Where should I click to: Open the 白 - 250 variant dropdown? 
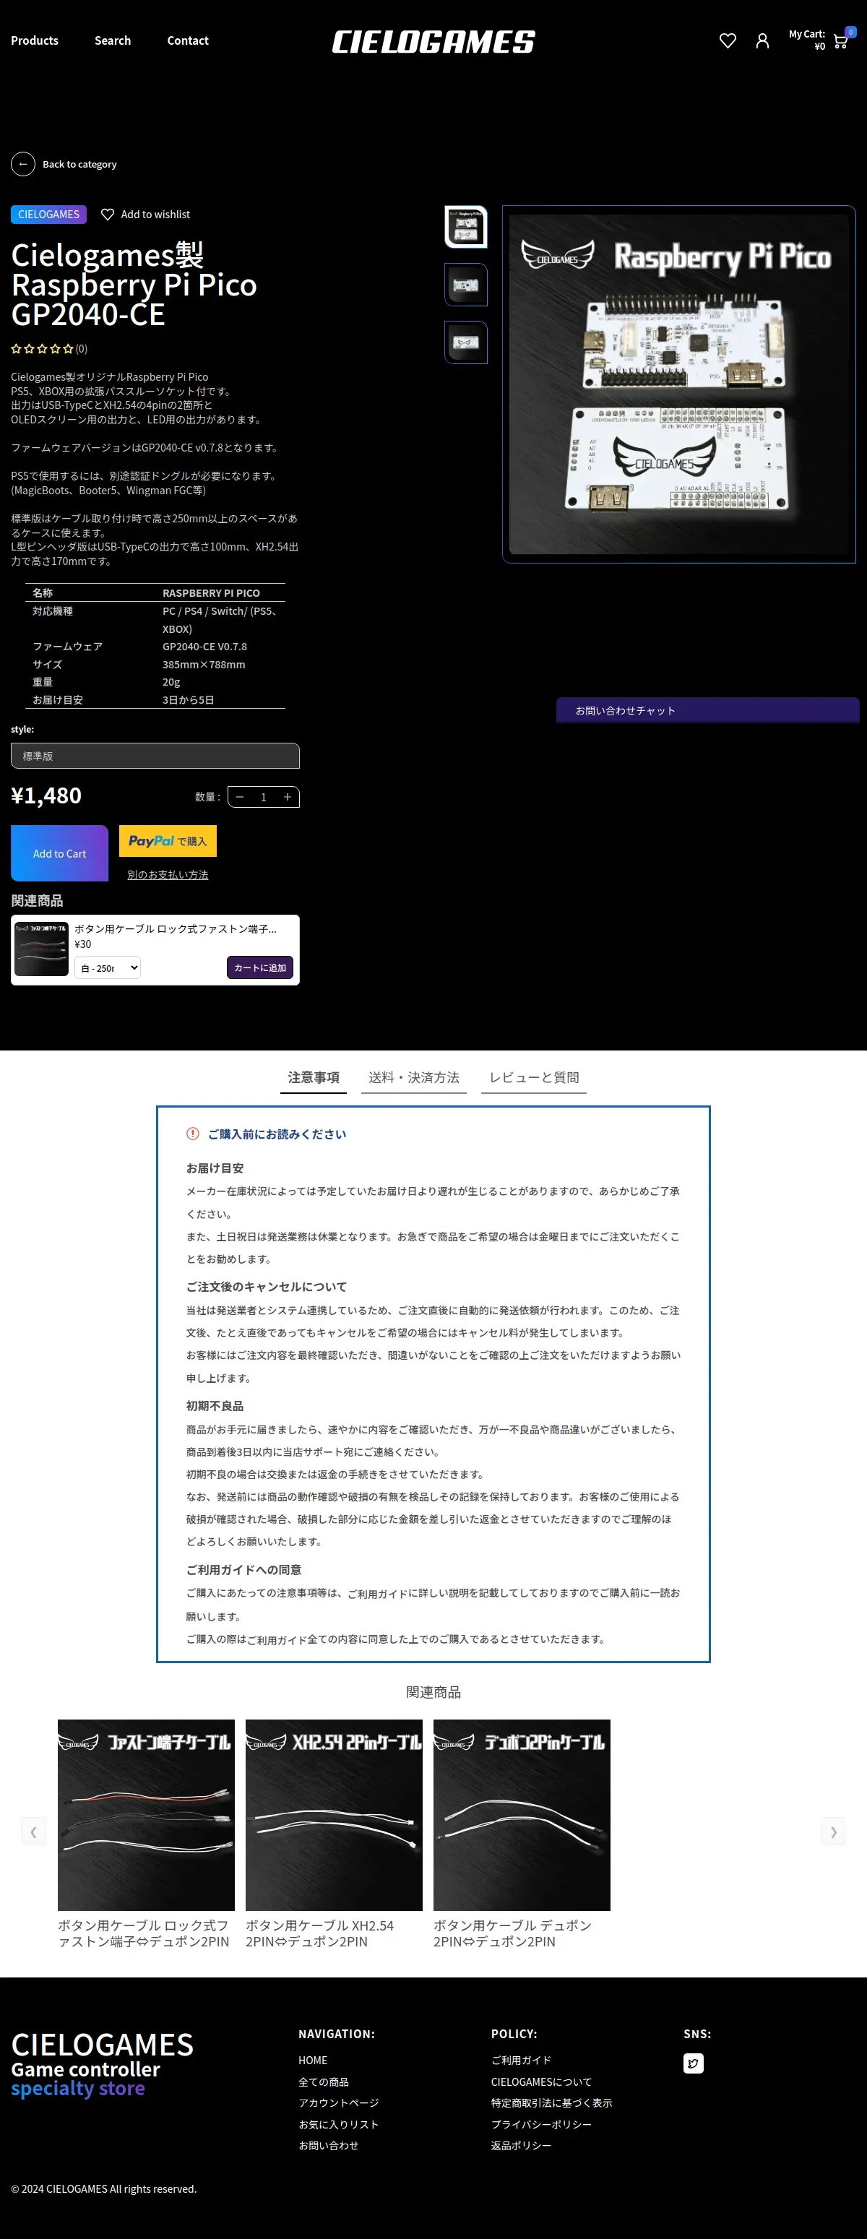pyautogui.click(x=108, y=967)
